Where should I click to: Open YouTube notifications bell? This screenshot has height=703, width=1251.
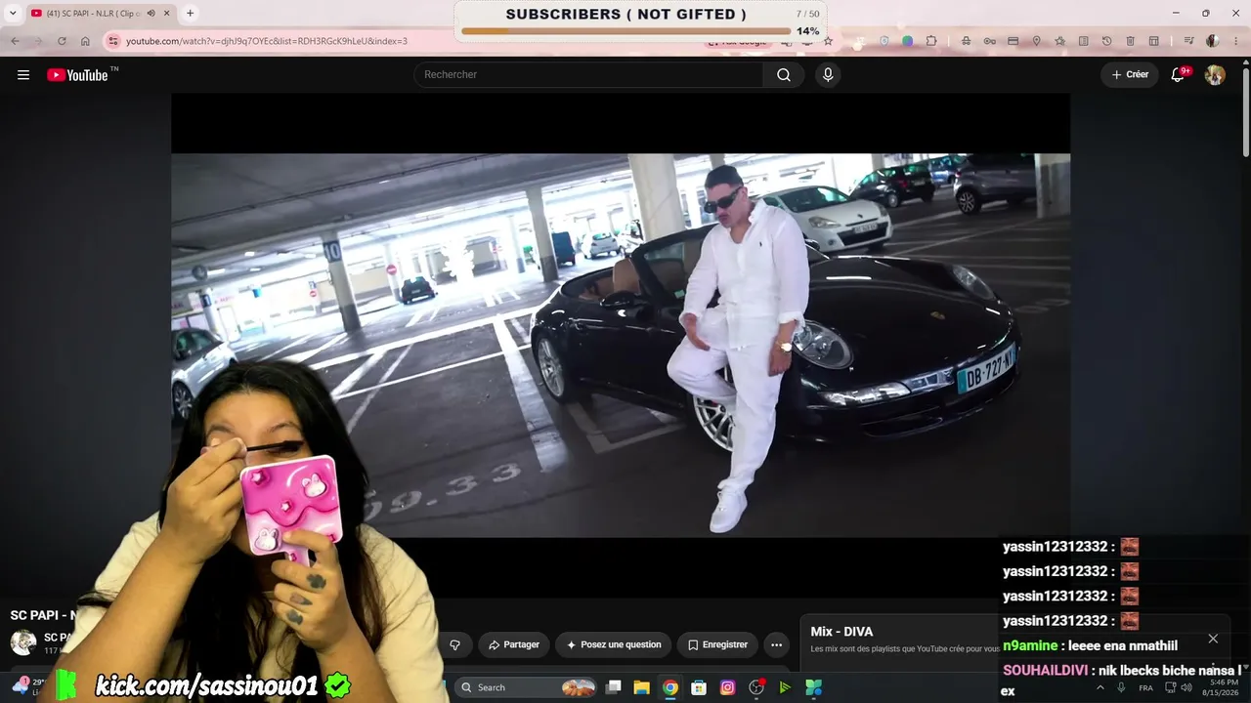click(1179, 75)
